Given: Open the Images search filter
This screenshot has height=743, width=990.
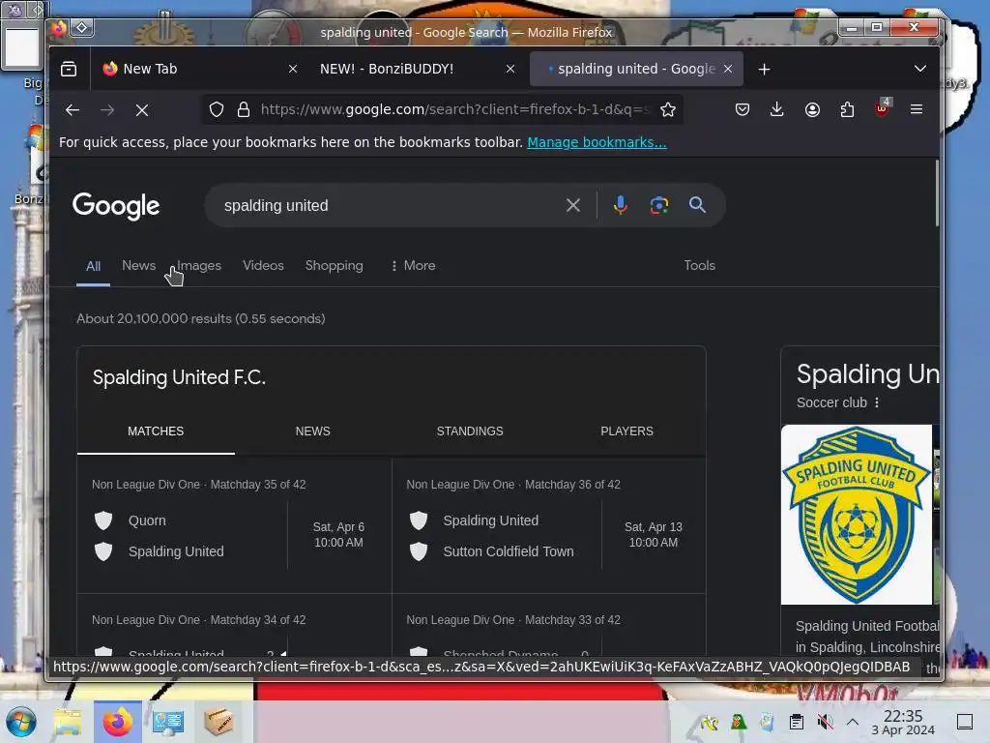Looking at the screenshot, I should [199, 265].
